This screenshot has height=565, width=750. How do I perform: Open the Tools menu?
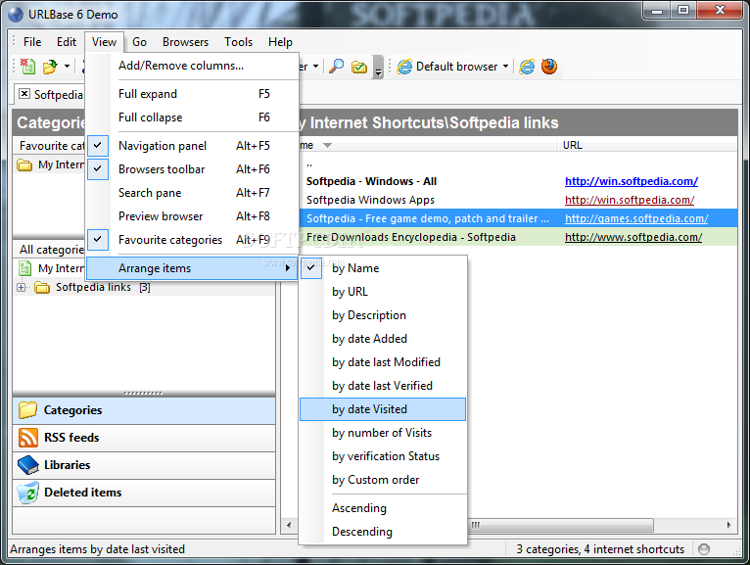point(239,42)
